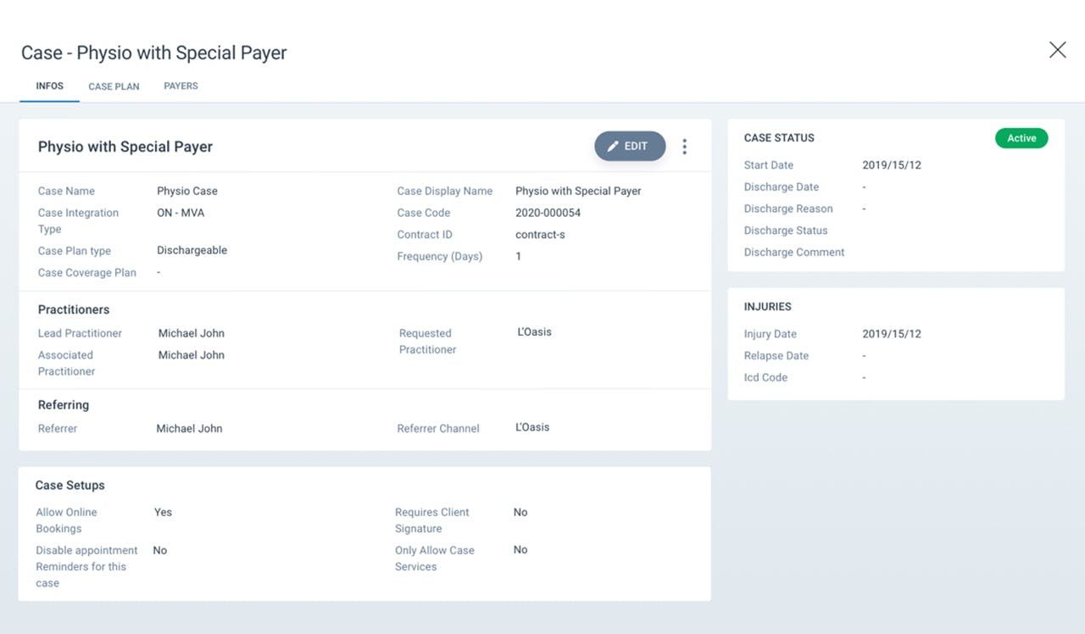Image resolution: width=1085 pixels, height=634 pixels.
Task: Switch to the CASE PLAN tab
Action: pyautogui.click(x=114, y=86)
